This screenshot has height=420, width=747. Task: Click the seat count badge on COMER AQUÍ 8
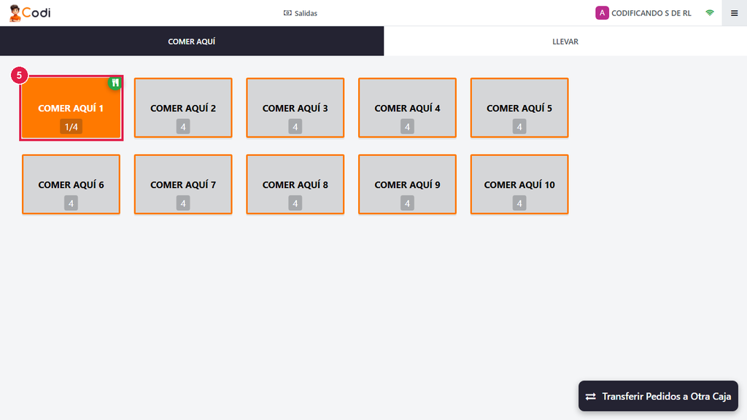pyautogui.click(x=295, y=203)
